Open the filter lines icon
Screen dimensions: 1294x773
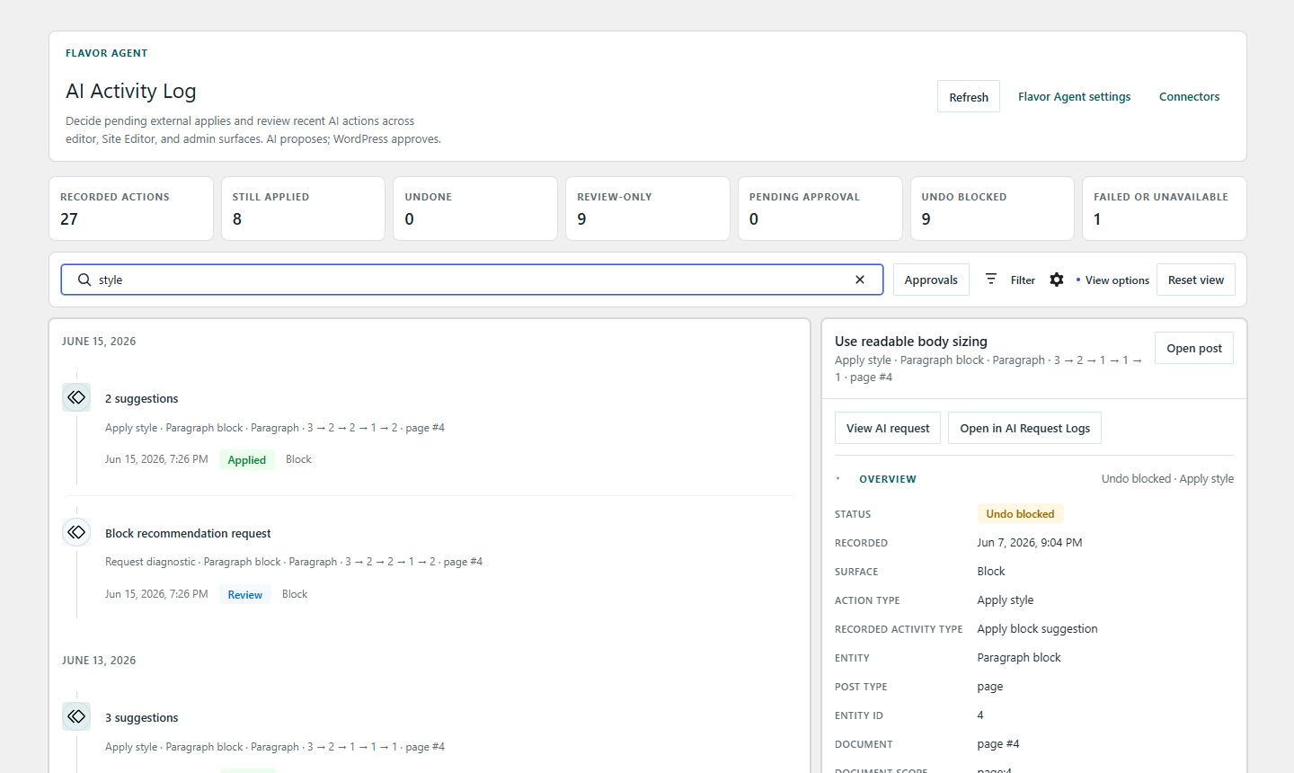[x=991, y=280]
